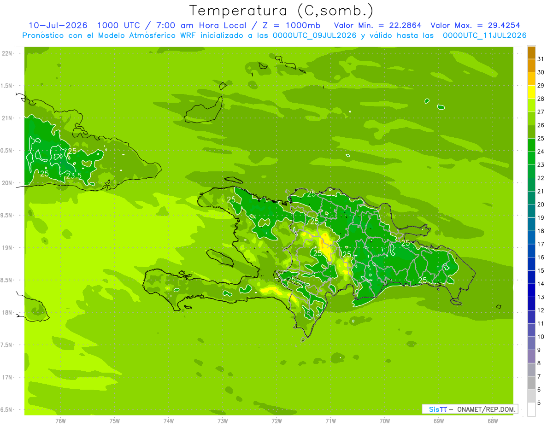Click the "68W" longitude axis label
The image size is (553, 427).
click(493, 421)
